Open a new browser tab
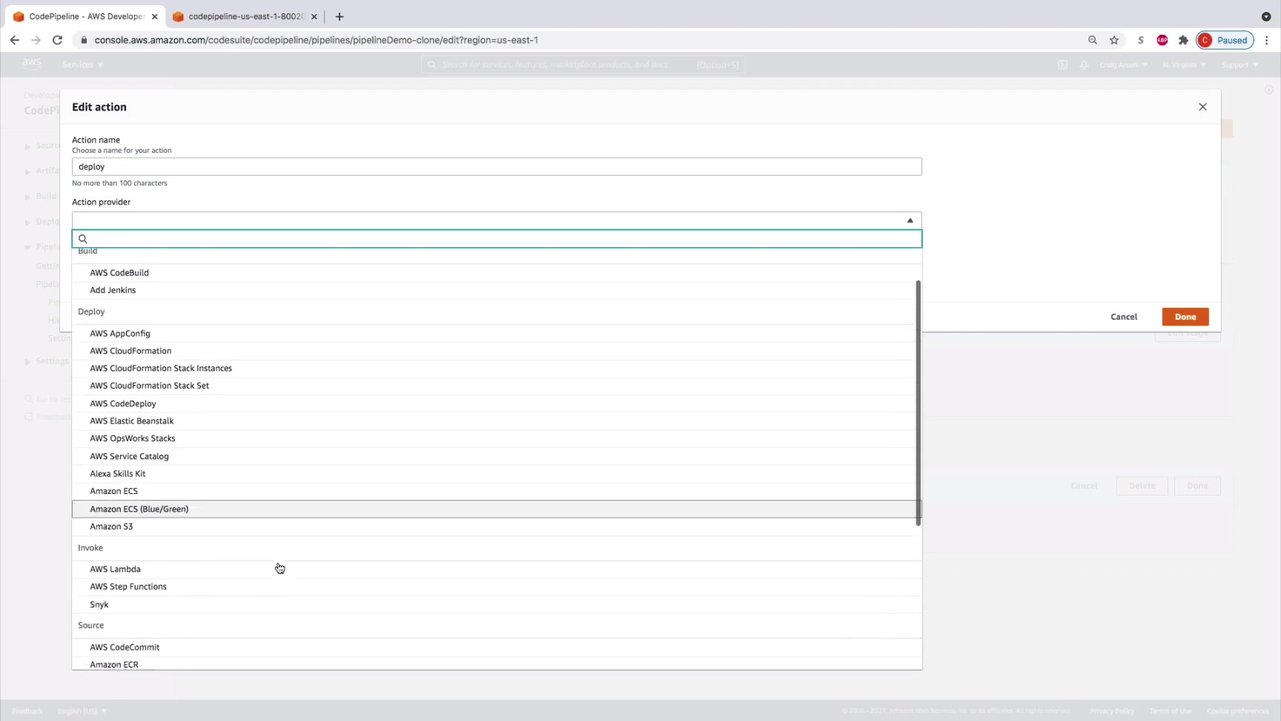Screen dimensions: 1281x721 click(x=340, y=16)
